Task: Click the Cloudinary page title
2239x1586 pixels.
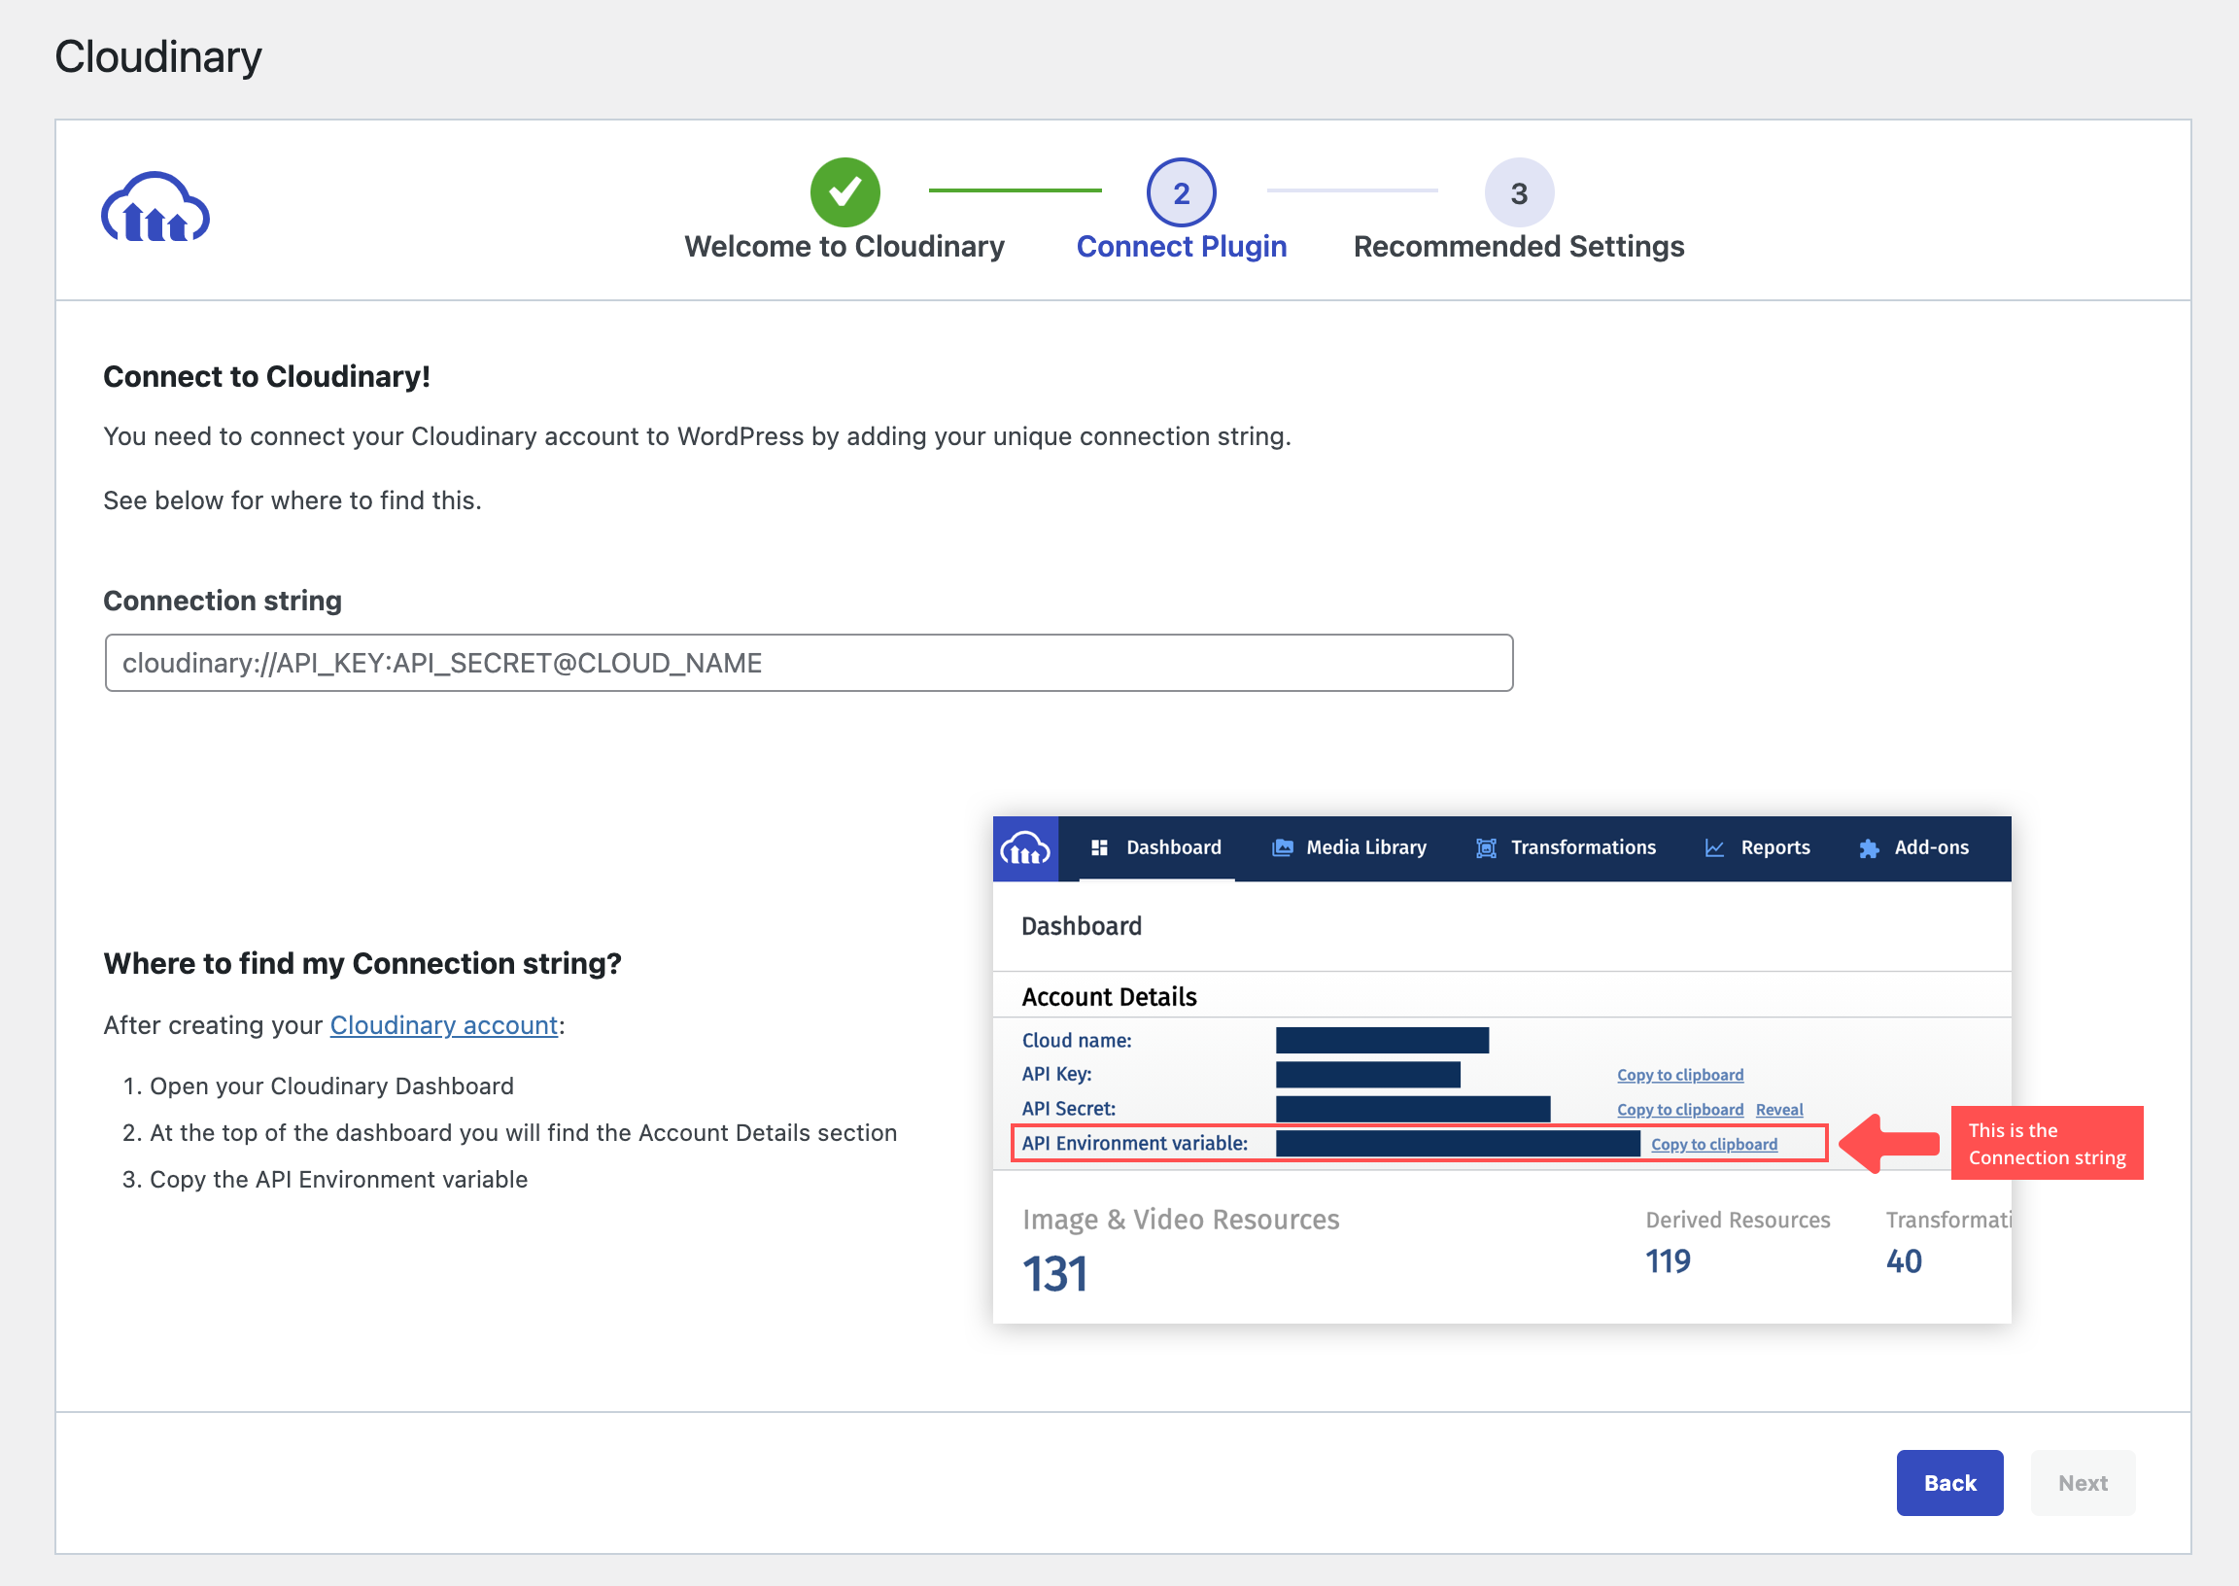Action: click(158, 56)
